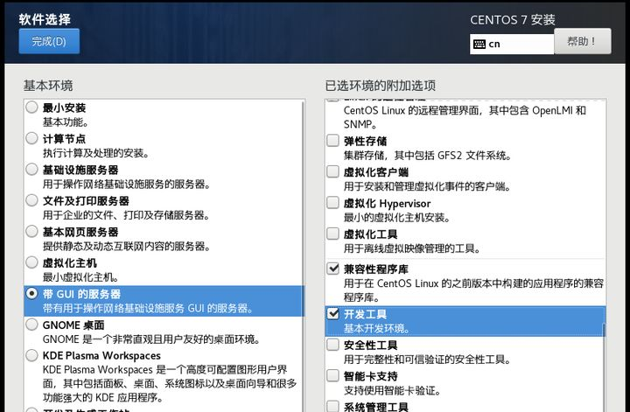Click text 用于离线虚拟映像管理的工具。
The height and width of the screenshot is (412, 630).
(x=412, y=248)
